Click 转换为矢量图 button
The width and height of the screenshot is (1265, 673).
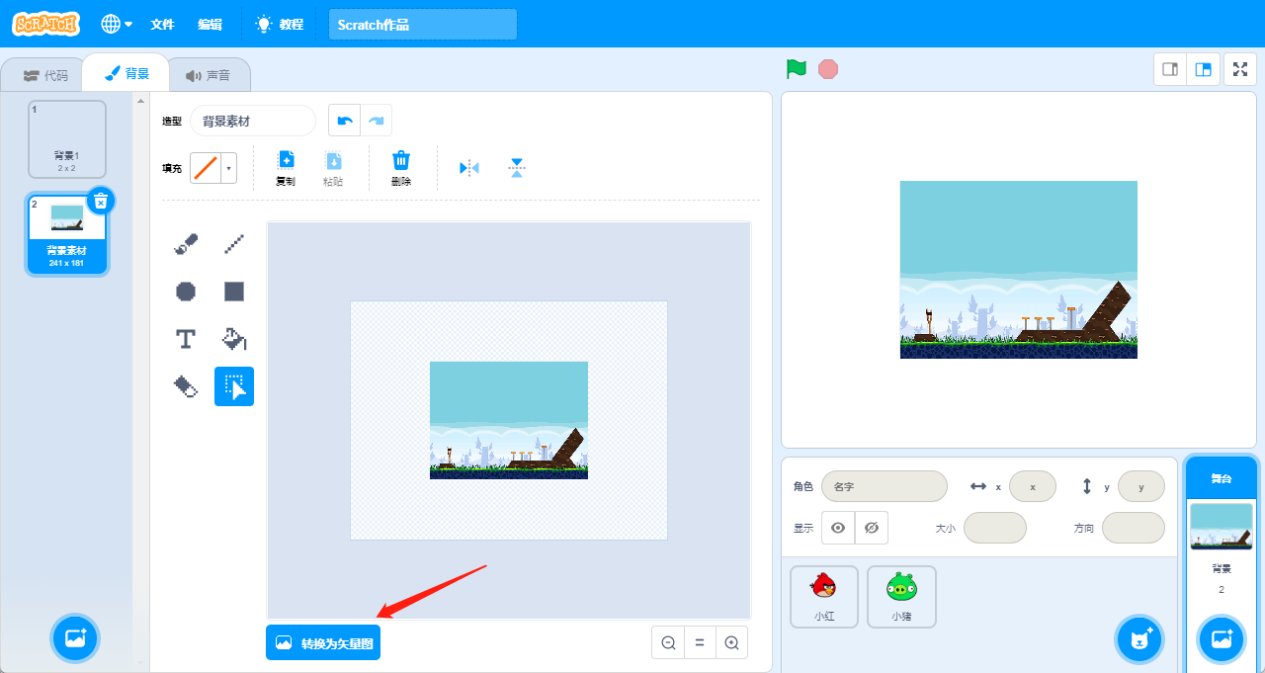(x=323, y=643)
